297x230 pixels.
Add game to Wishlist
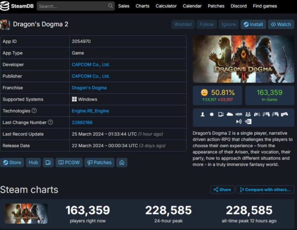(183, 25)
